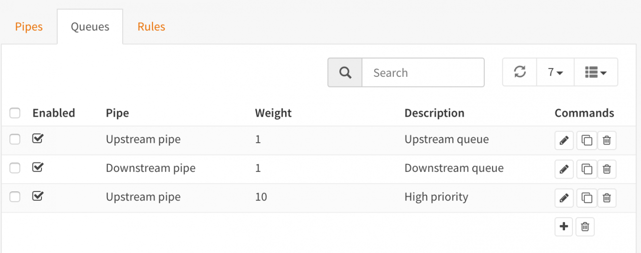The height and width of the screenshot is (253, 641).
Task: Sort by the Weight column header
Action: [273, 113]
